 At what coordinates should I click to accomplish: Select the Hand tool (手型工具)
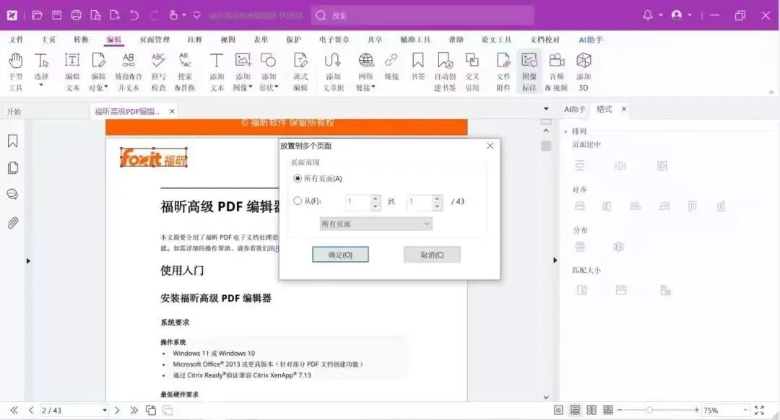point(15,71)
